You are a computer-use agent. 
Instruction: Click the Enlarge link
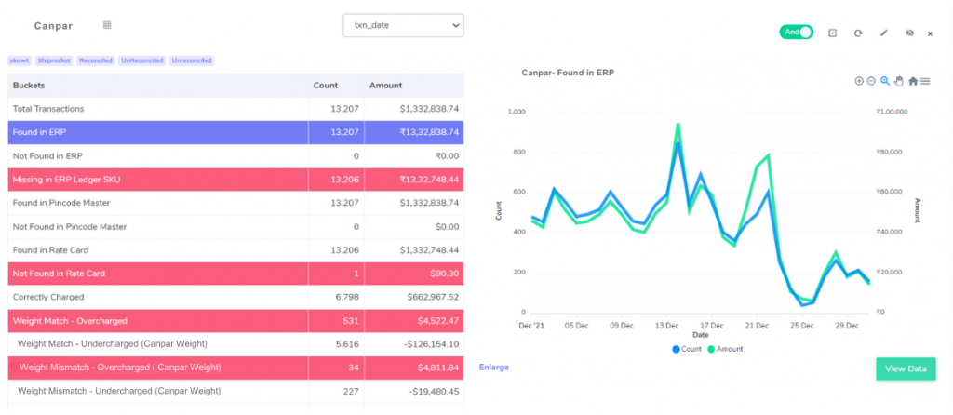[493, 368]
